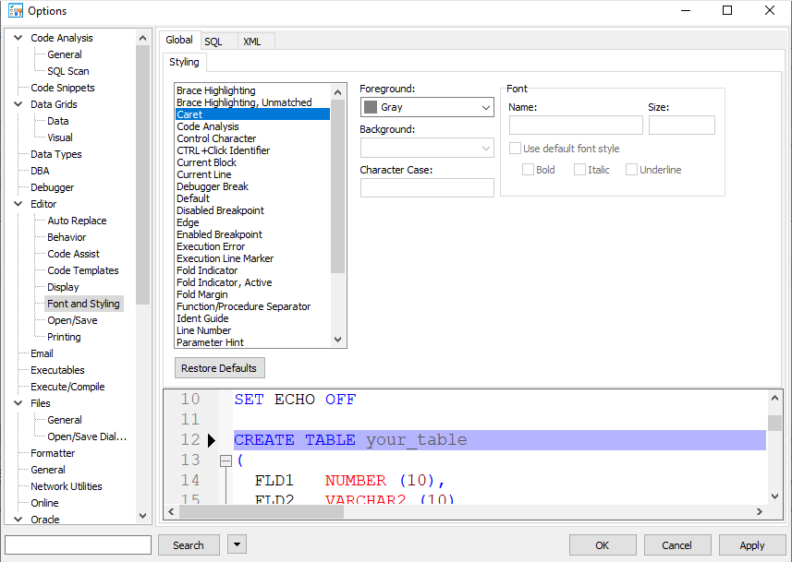Open Formatter in the options tree
792x562 pixels.
tap(53, 453)
